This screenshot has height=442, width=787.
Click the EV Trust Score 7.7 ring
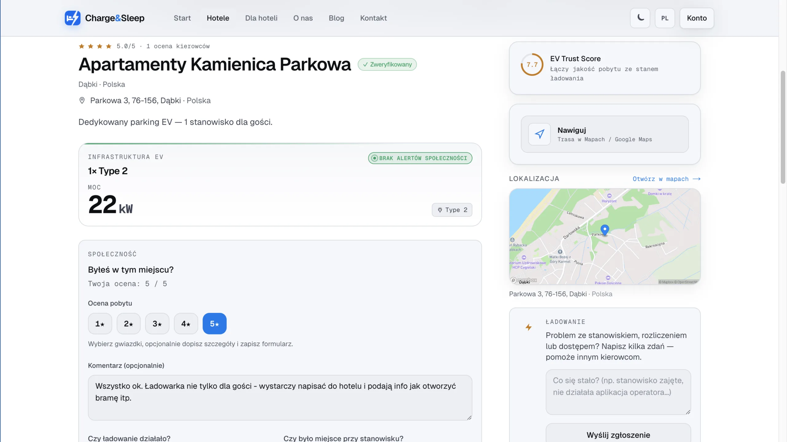[532, 65]
